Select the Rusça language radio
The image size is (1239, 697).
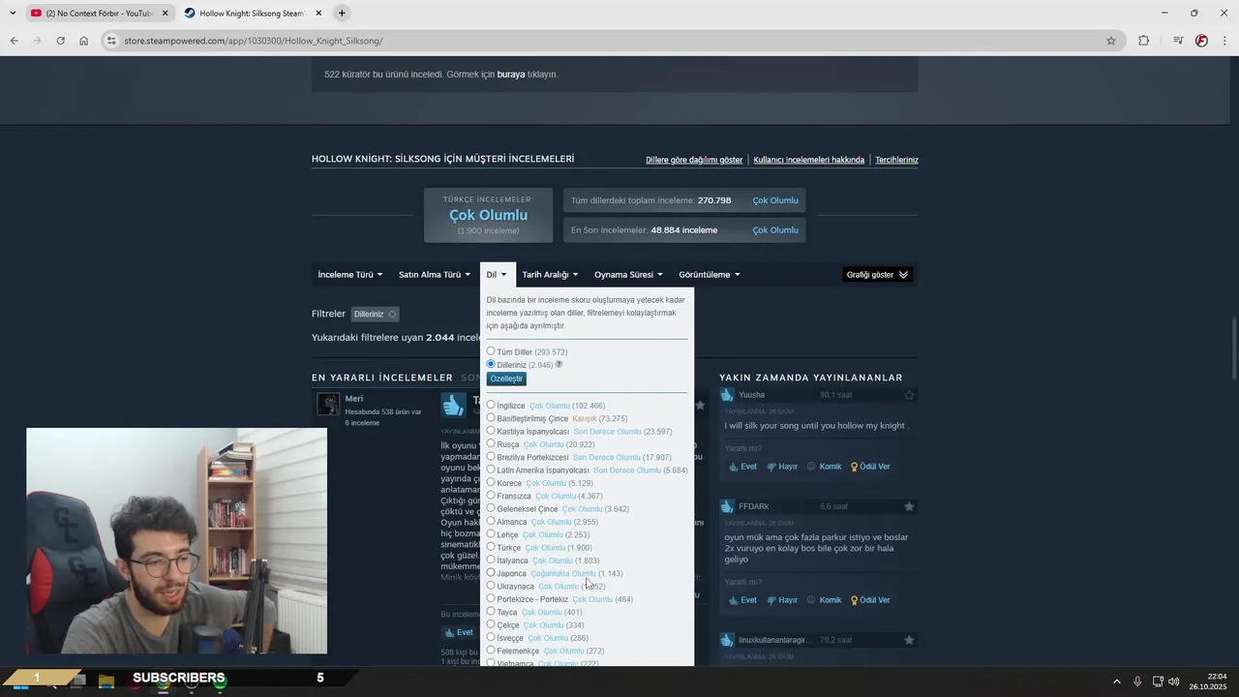(x=491, y=443)
